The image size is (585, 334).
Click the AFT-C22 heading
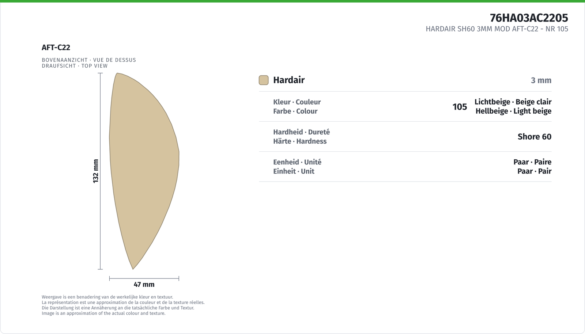click(x=56, y=48)
